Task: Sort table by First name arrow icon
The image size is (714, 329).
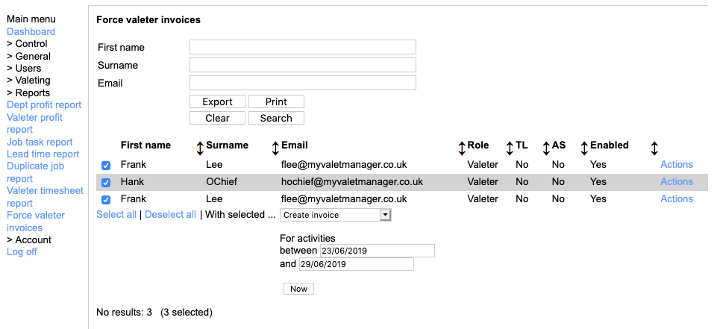Action: click(x=200, y=148)
